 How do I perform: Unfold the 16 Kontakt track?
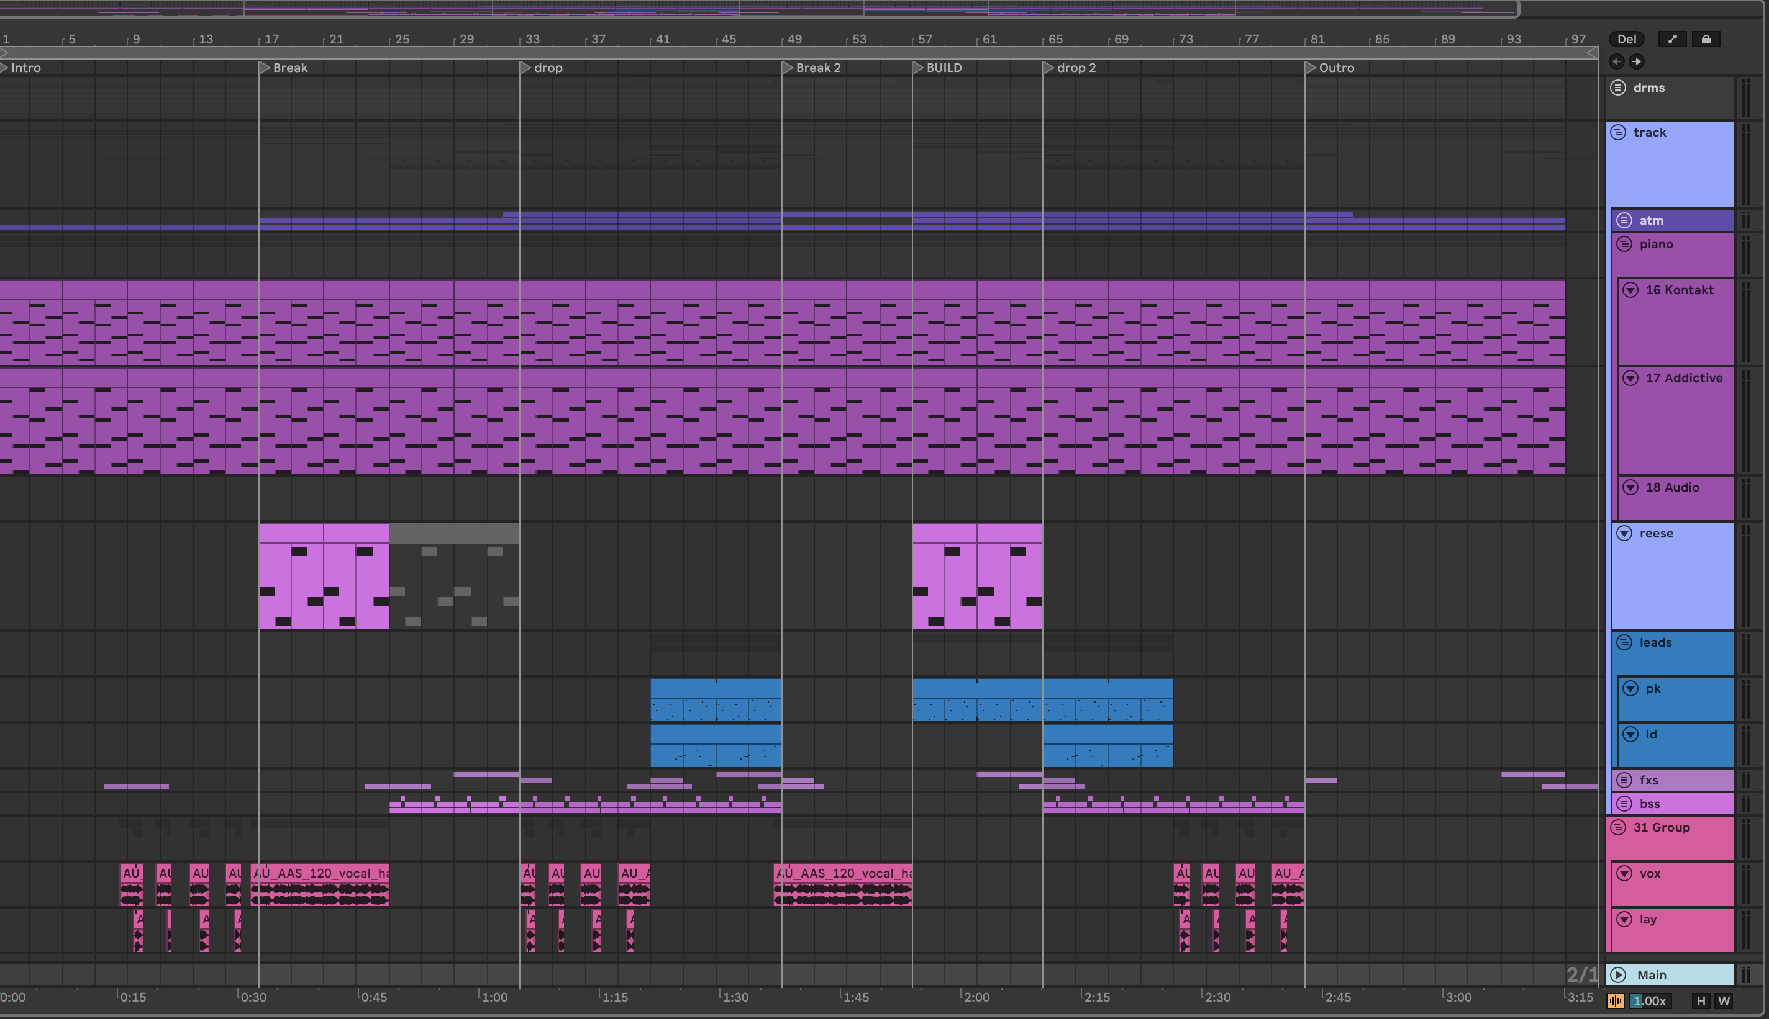pos(1631,290)
